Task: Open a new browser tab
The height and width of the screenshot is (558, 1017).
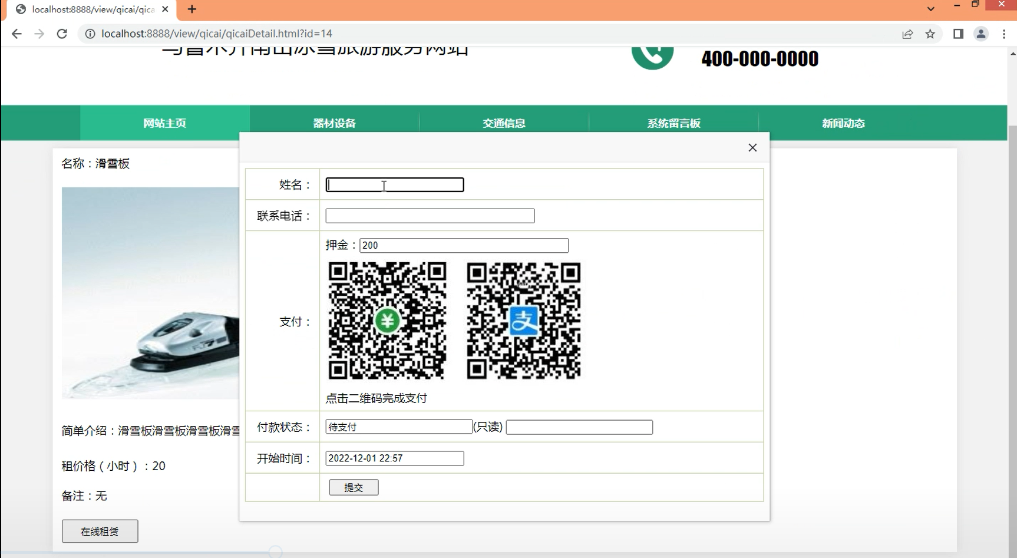Action: pos(191,9)
